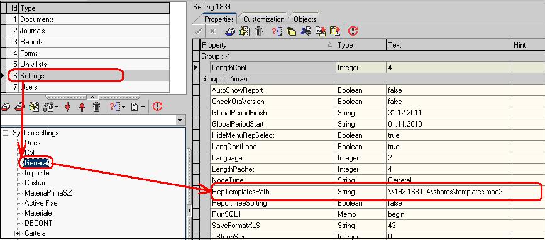Select the DECONT tree node
Screen dimensions: 545x240
tap(38, 223)
